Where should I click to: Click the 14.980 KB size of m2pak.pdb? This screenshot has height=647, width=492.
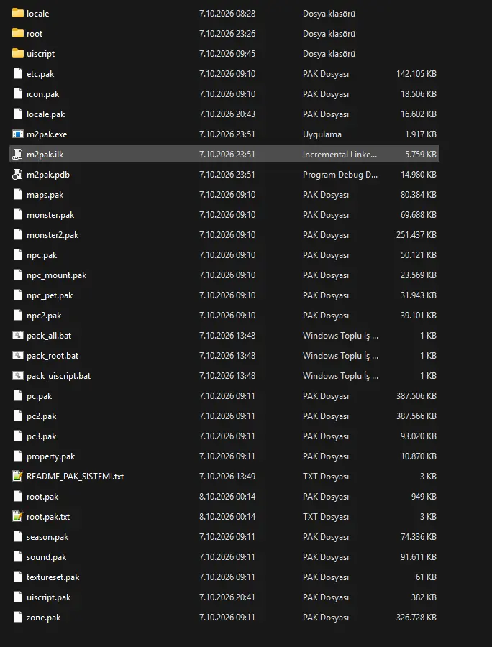[419, 175]
